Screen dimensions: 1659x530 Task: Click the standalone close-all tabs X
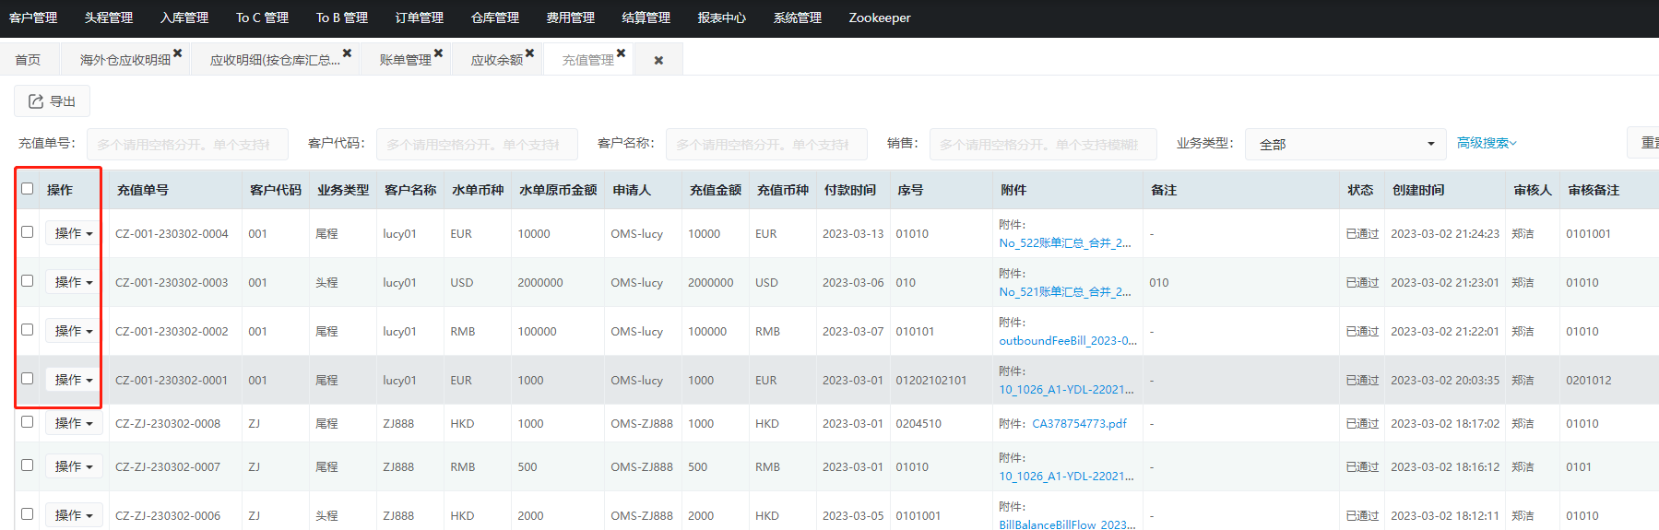tap(658, 60)
